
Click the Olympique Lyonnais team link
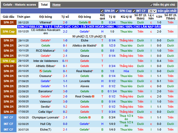(x=45, y=117)
